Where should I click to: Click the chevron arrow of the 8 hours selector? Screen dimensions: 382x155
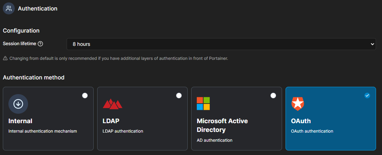point(372,44)
